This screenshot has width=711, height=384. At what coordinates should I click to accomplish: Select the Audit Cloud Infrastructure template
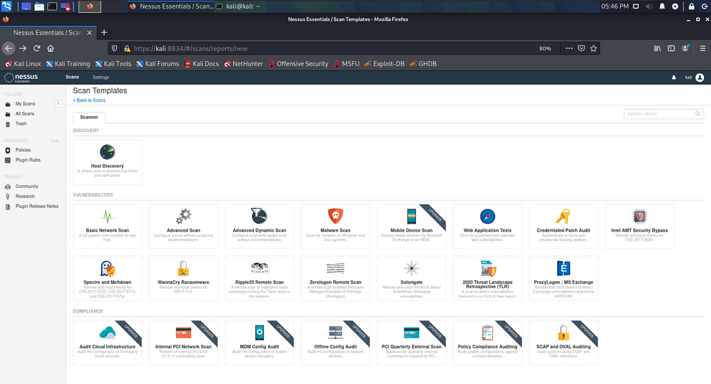click(x=108, y=342)
